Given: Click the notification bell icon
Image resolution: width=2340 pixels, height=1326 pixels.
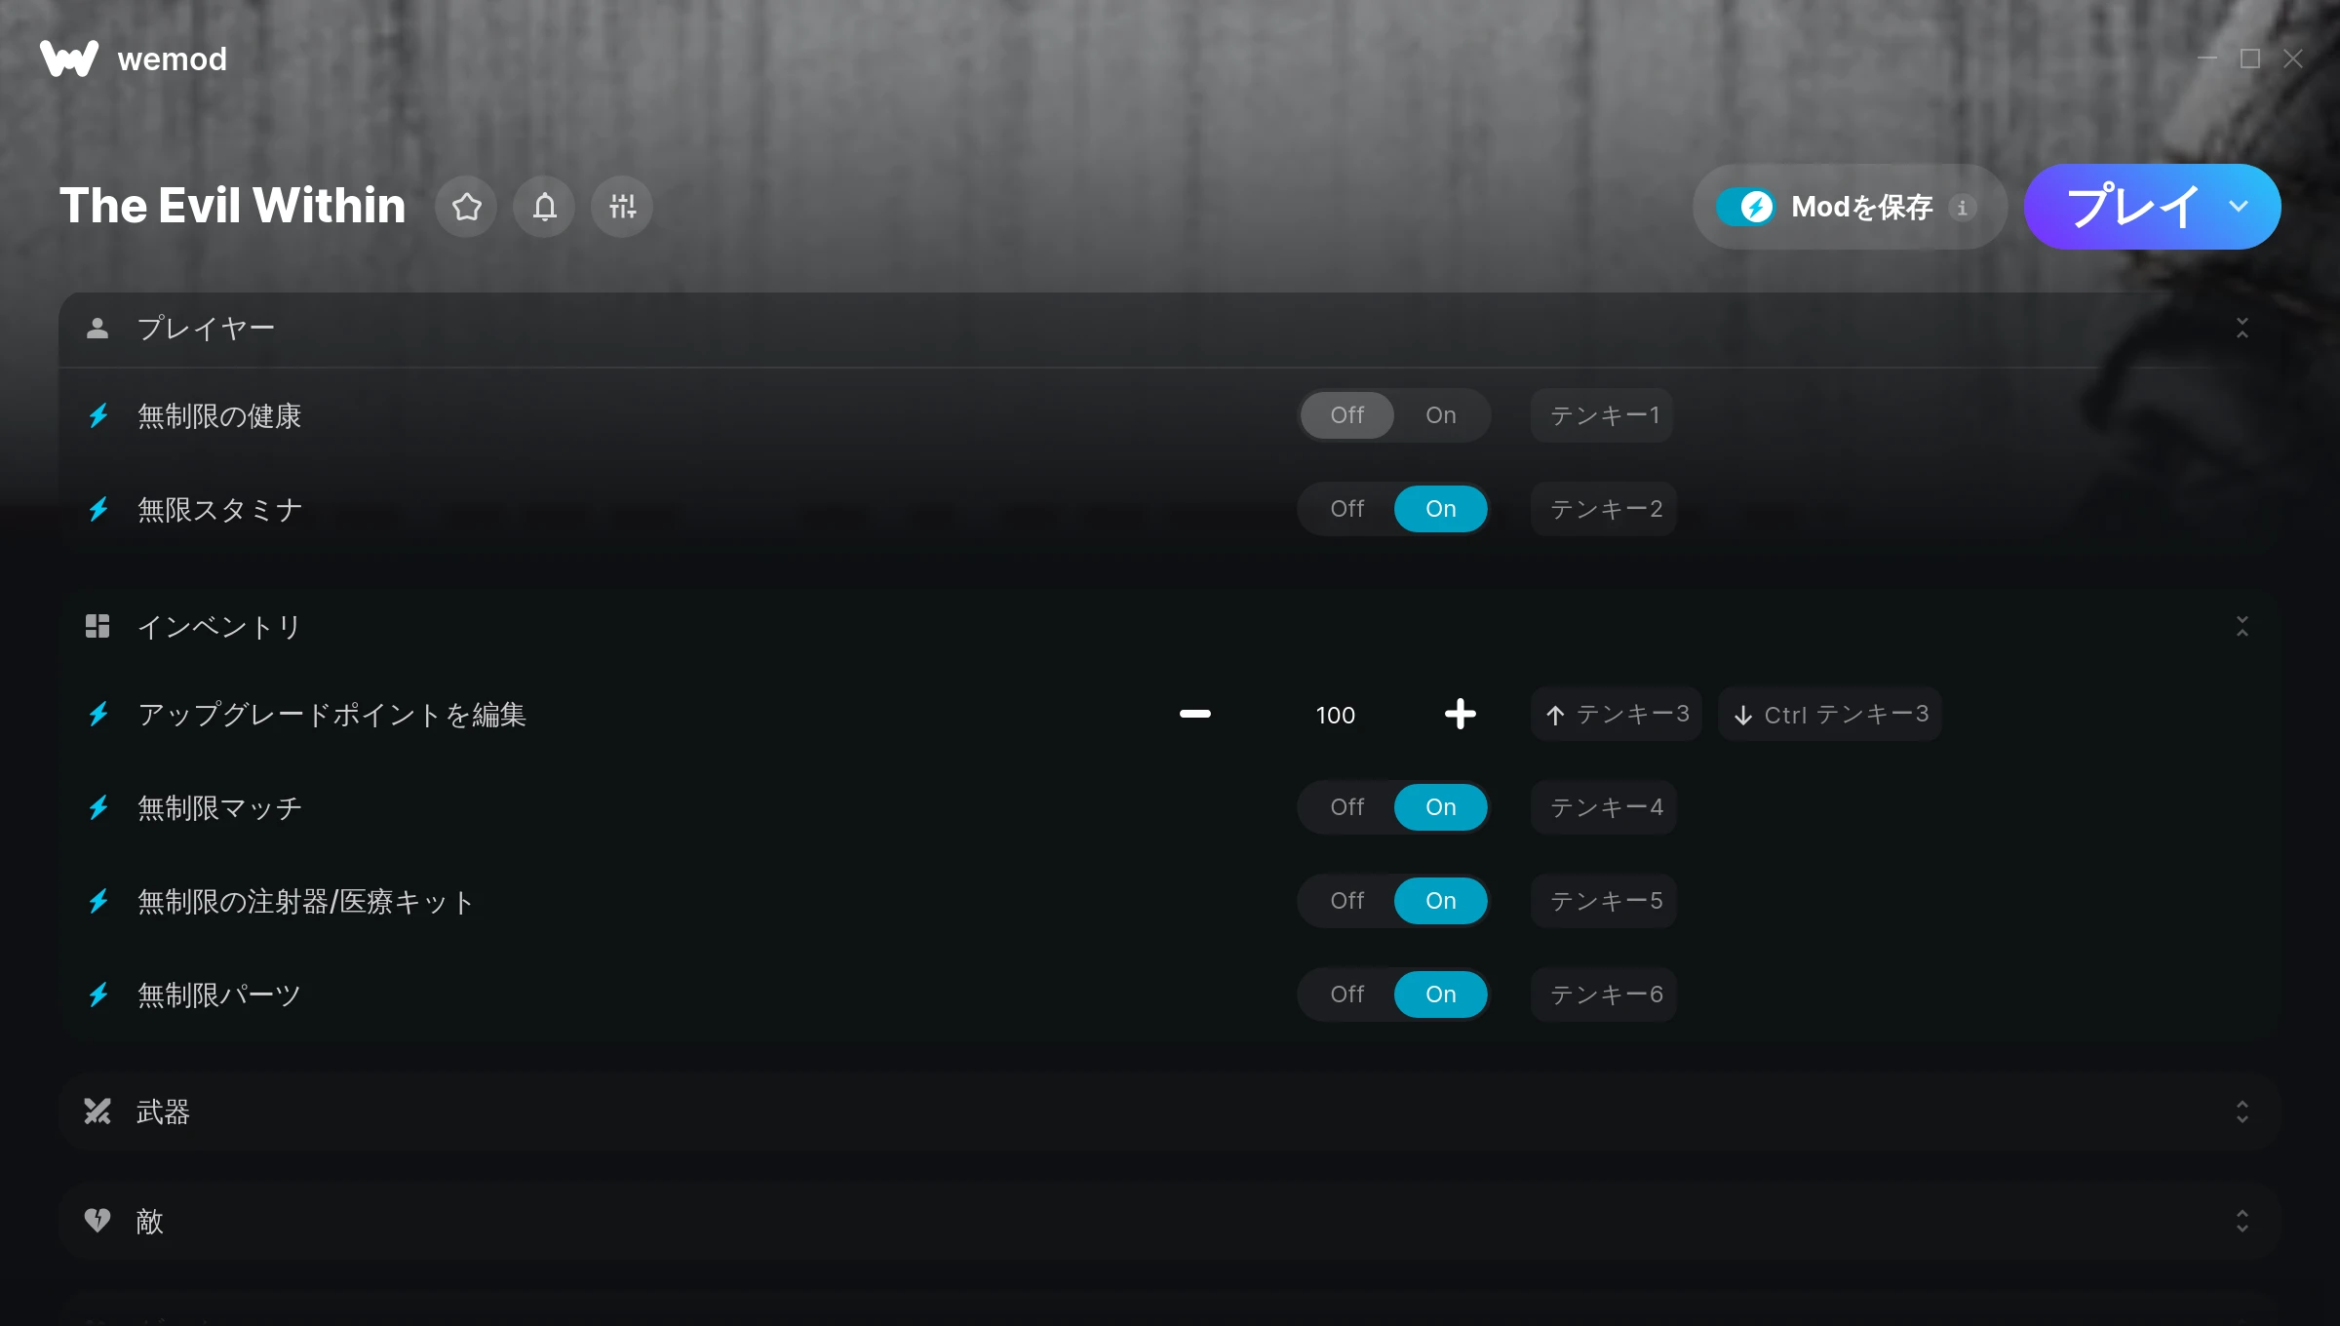Looking at the screenshot, I should pos(544,207).
